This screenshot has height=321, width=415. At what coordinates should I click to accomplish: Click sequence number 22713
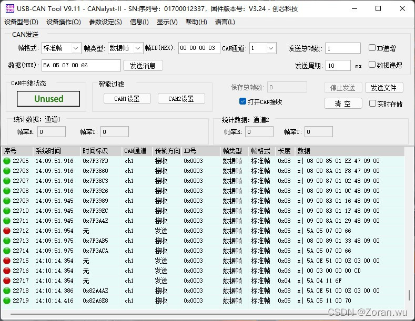tap(21, 241)
